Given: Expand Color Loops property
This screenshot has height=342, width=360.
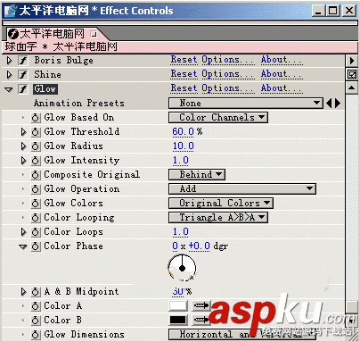Looking at the screenshot, I should pyautogui.click(x=23, y=232).
